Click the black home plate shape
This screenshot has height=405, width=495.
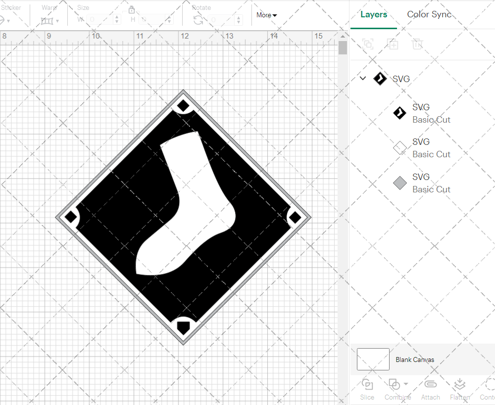183,328
